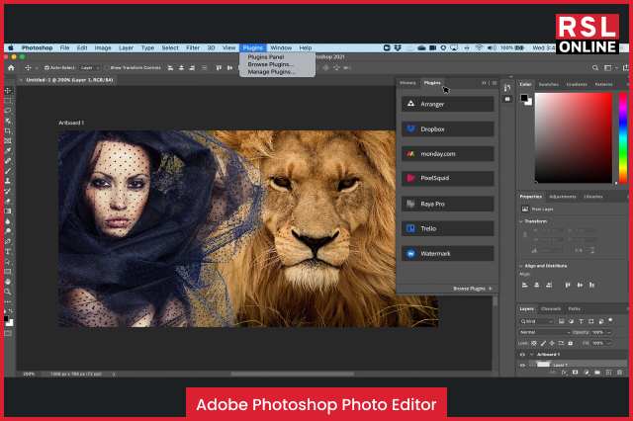Open the Raya Pro plugin
The width and height of the screenshot is (633, 421).
pyautogui.click(x=448, y=204)
